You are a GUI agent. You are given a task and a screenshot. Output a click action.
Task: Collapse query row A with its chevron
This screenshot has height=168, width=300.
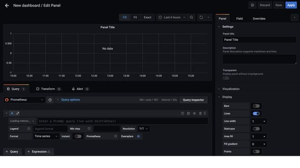6,113
